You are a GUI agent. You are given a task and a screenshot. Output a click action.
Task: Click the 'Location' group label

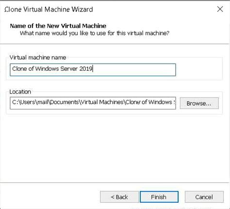[20, 92]
